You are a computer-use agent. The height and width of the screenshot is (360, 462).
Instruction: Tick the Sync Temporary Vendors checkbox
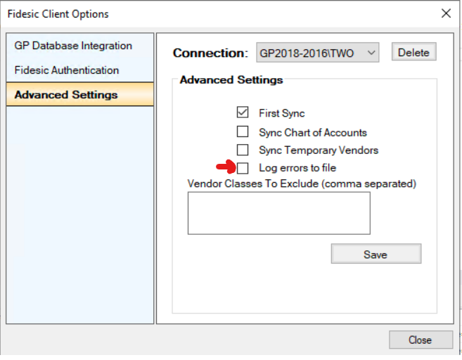[243, 150]
